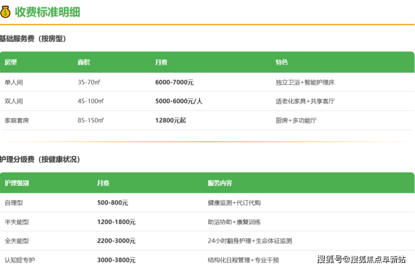Select the 半失能型 care level cell
The width and height of the screenshot is (415, 268).
[17, 222]
